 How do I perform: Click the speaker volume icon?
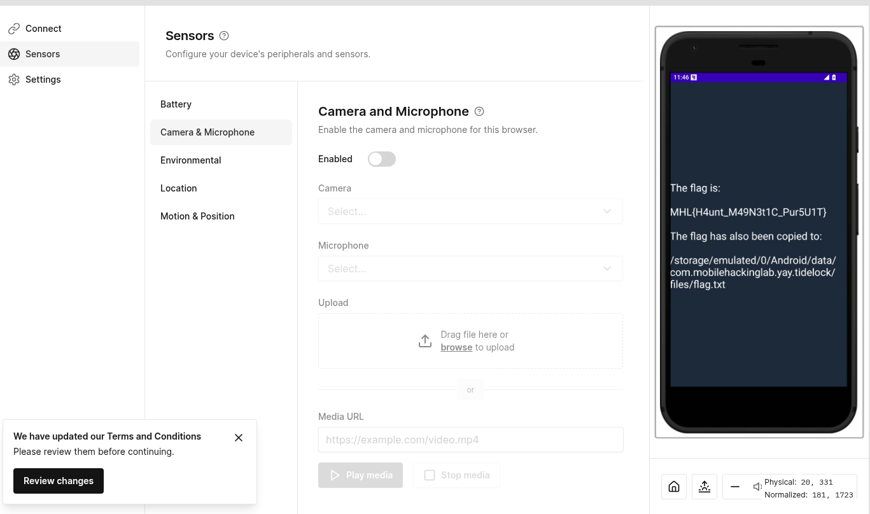coord(757,487)
